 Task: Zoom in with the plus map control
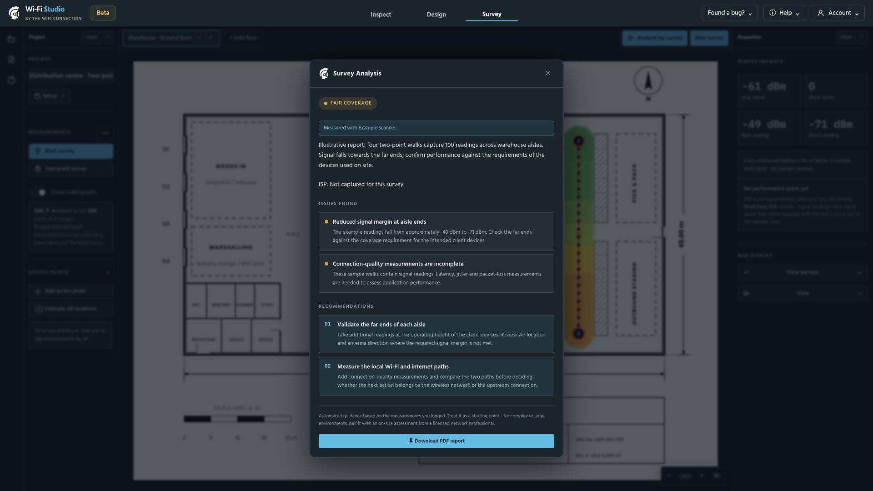tap(702, 476)
